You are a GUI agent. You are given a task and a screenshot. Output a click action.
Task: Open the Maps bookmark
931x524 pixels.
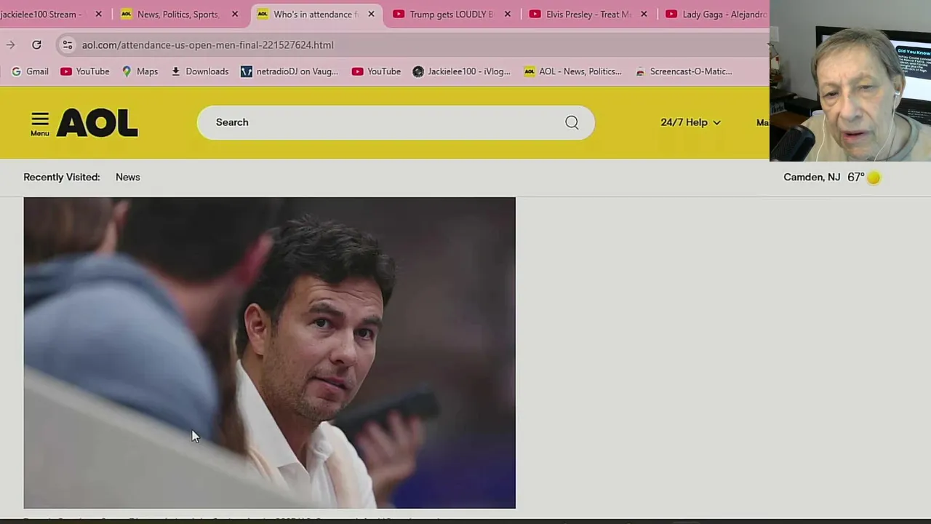click(140, 71)
